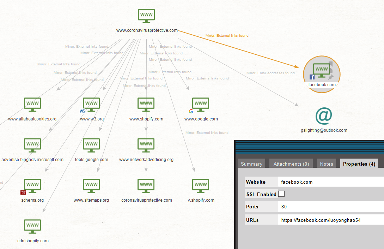The width and height of the screenshot is (384, 249).
Task: Click the www.allaboutcookies.org label text
Action: click(x=32, y=119)
